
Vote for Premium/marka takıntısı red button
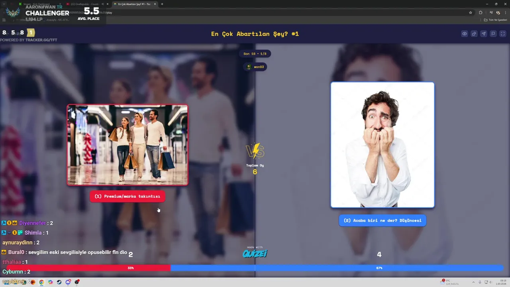127,196
